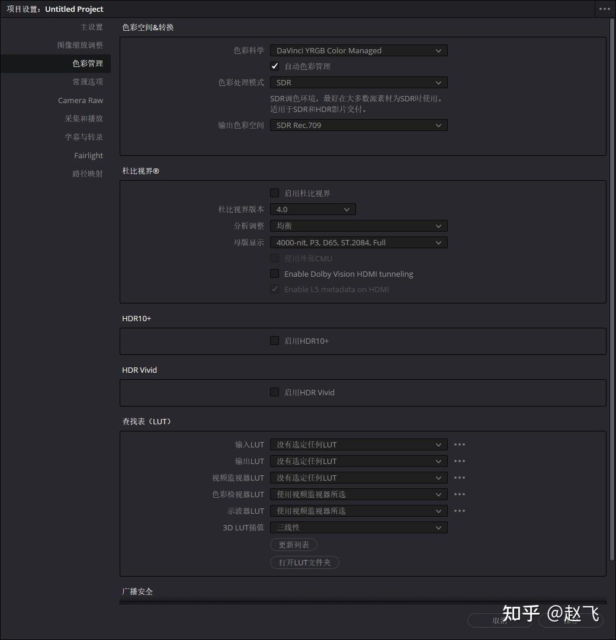Screen dimensions: 616x640
Task: Open extra options for 色彩检视器LUT
Action: [460, 494]
